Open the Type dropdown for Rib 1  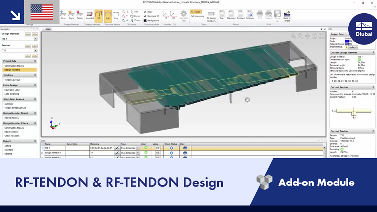pos(138,148)
